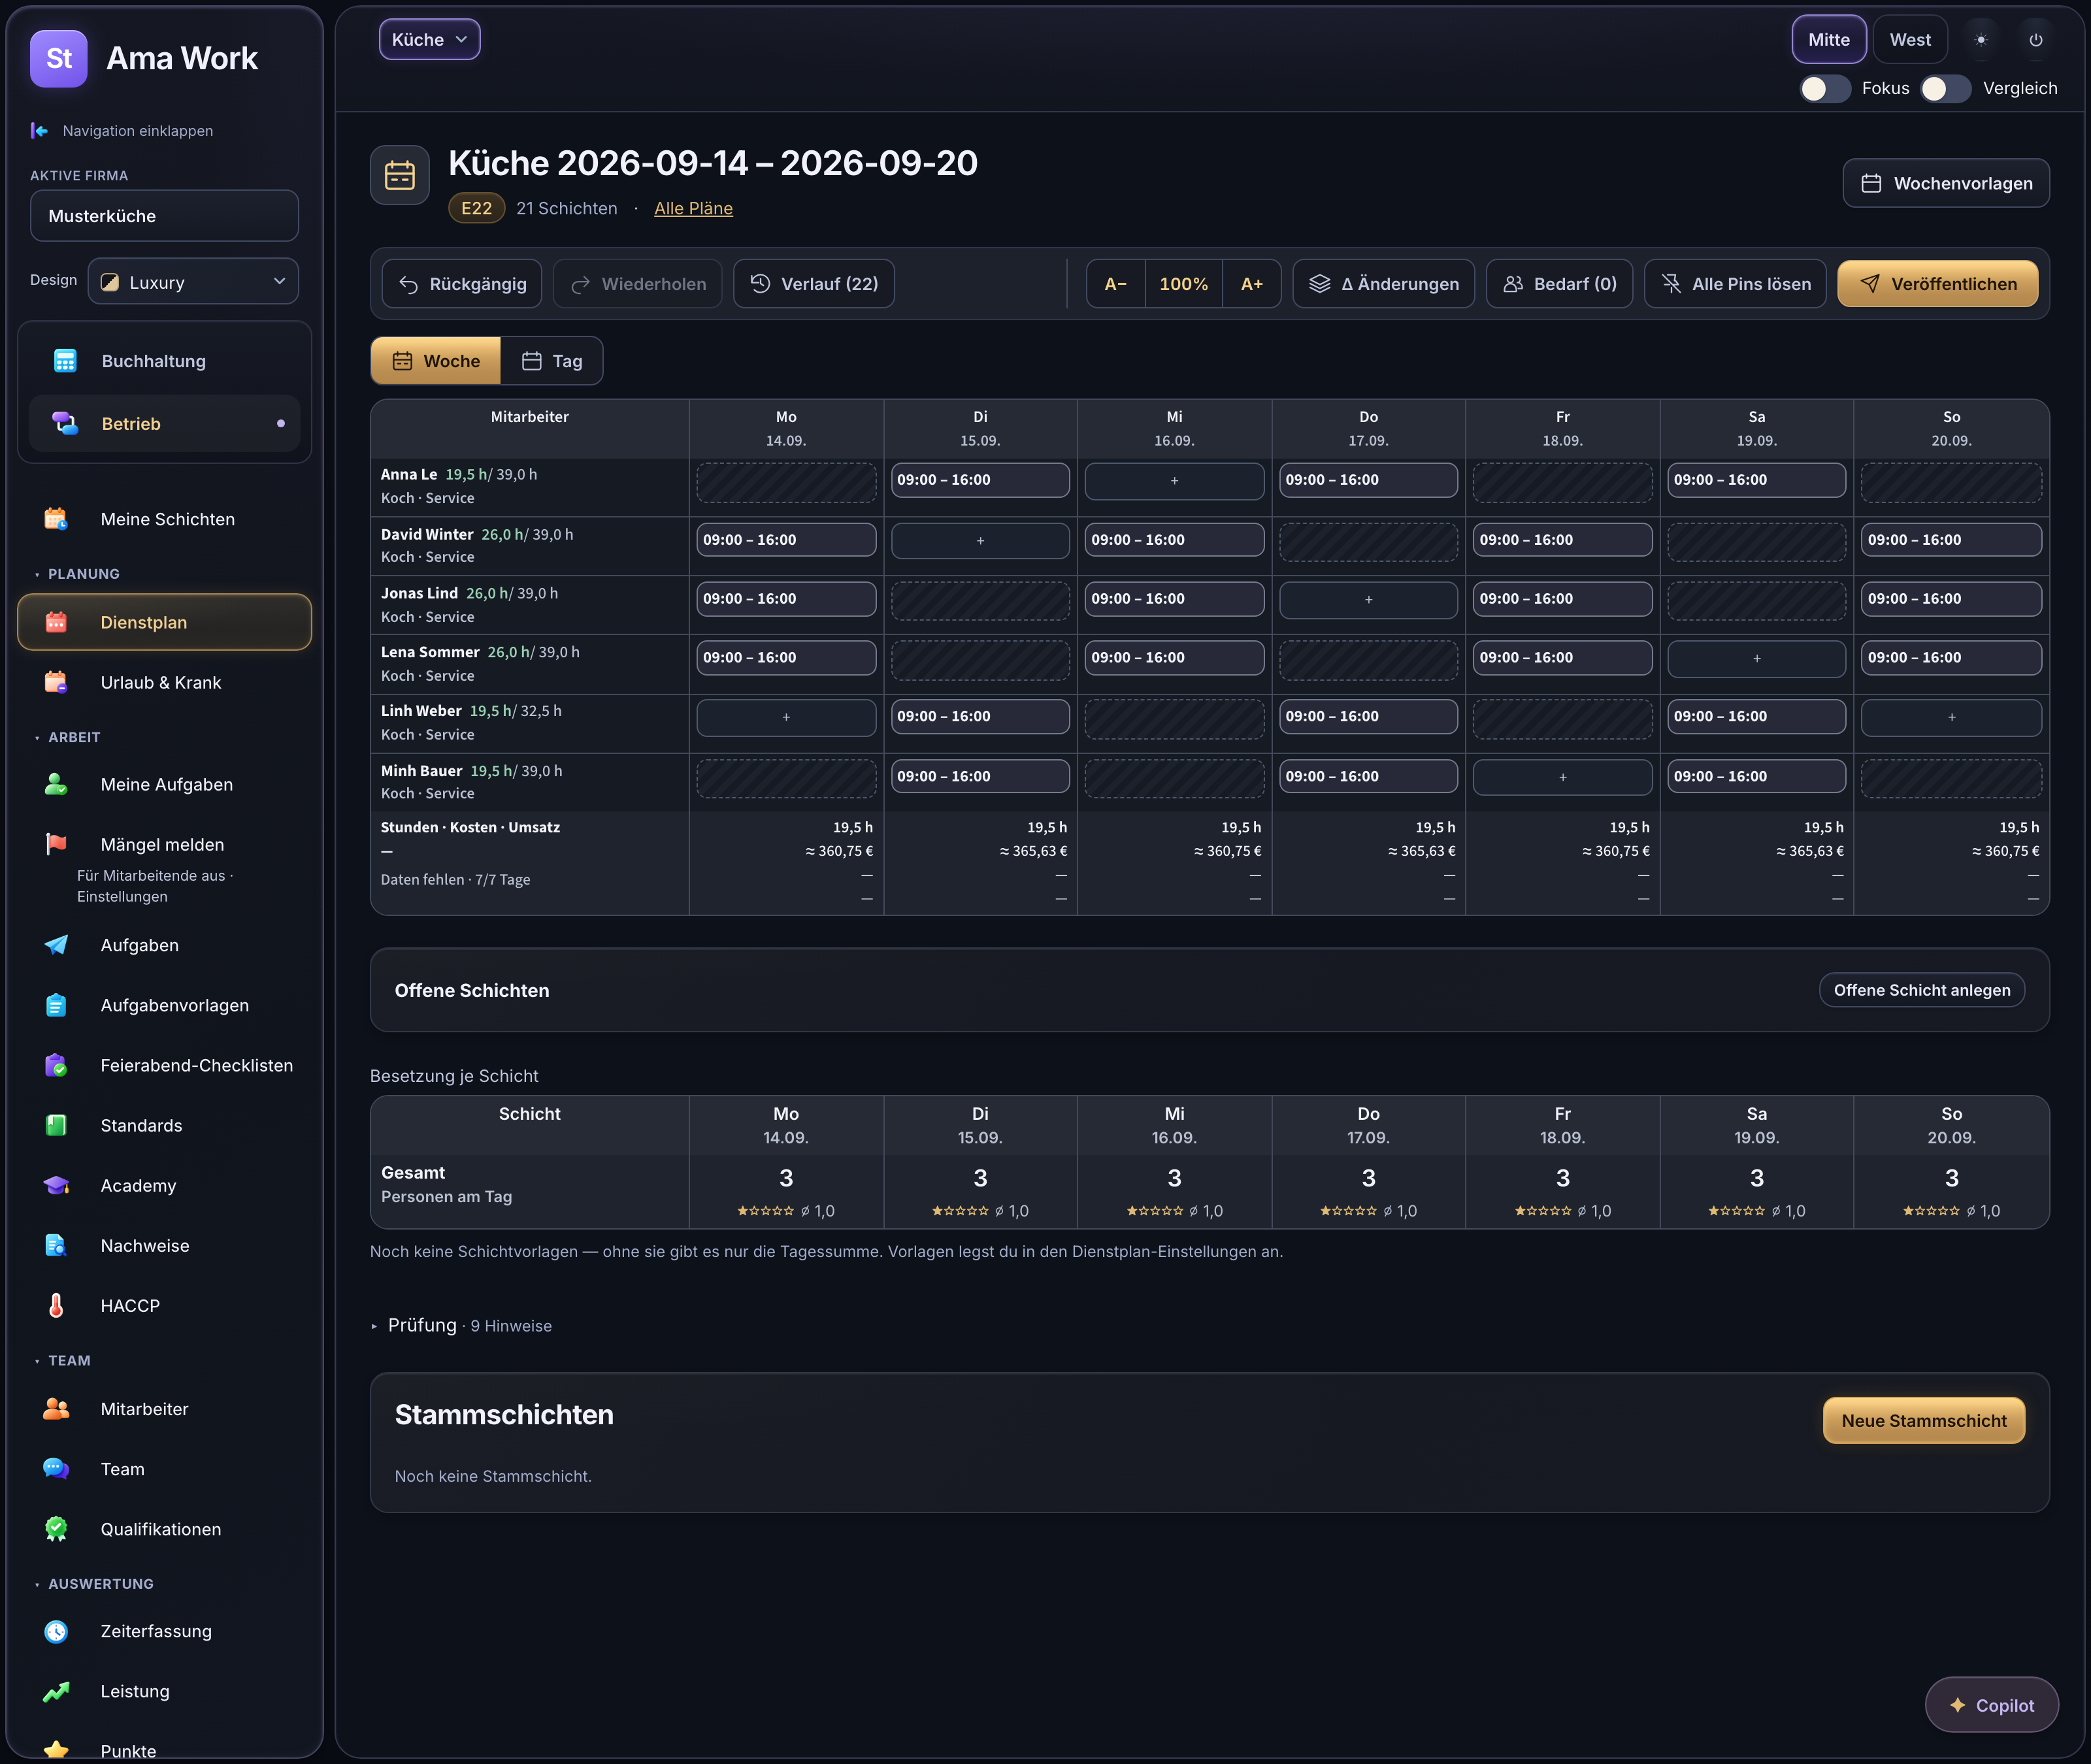Decrease font size with A−

point(1115,284)
